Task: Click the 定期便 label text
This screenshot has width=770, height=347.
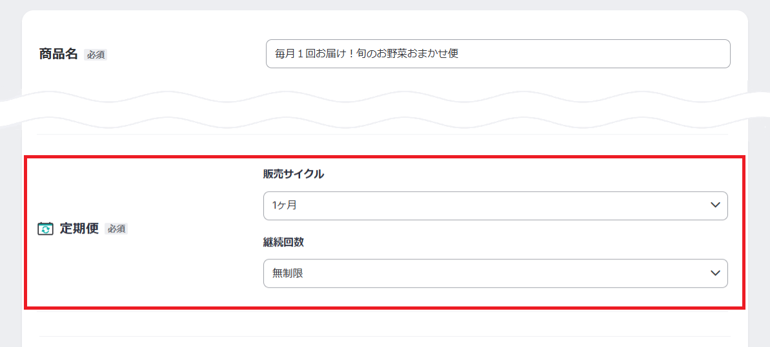Action: 79,229
